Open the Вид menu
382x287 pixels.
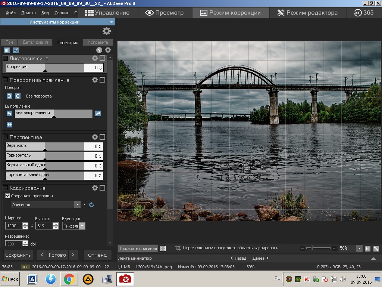click(x=45, y=13)
